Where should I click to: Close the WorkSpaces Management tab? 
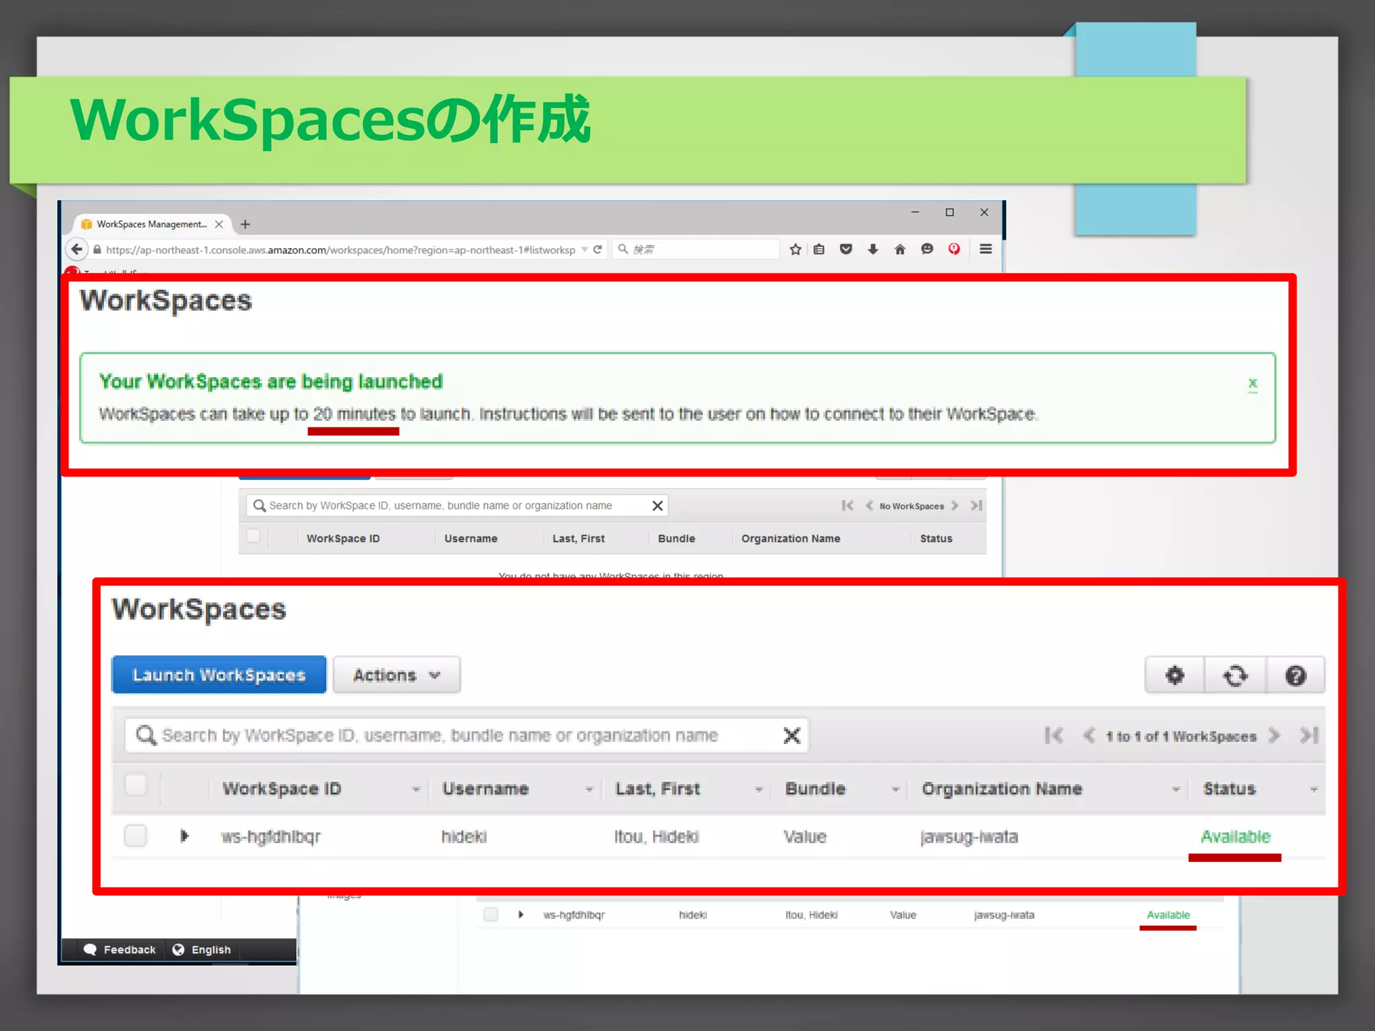[x=219, y=224]
